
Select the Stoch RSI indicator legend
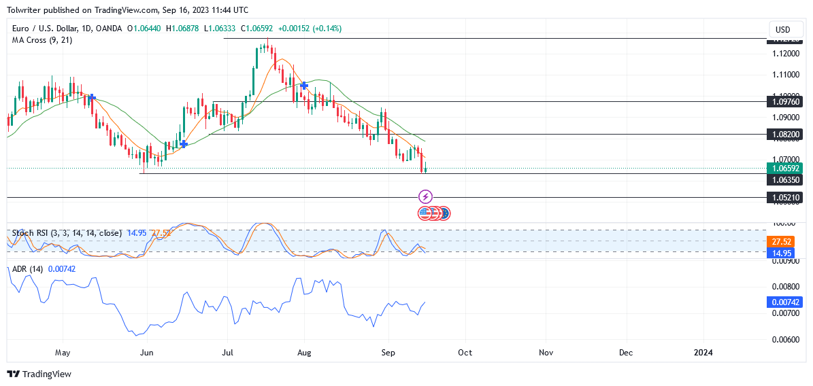pos(67,233)
